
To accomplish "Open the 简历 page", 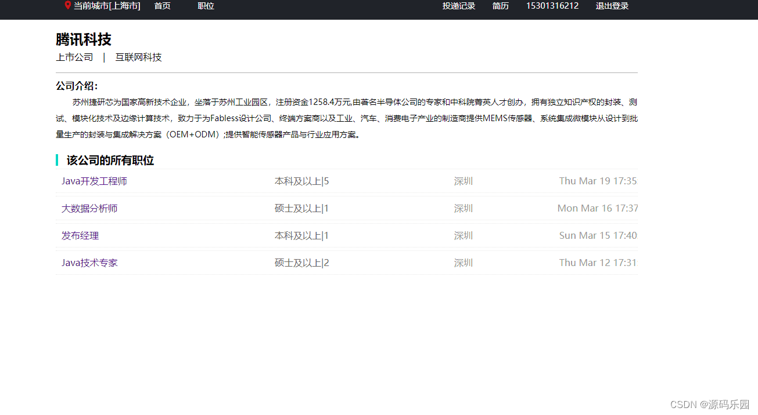I will (x=500, y=5).
